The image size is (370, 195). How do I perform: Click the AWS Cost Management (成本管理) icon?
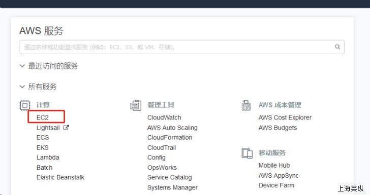[246, 105]
